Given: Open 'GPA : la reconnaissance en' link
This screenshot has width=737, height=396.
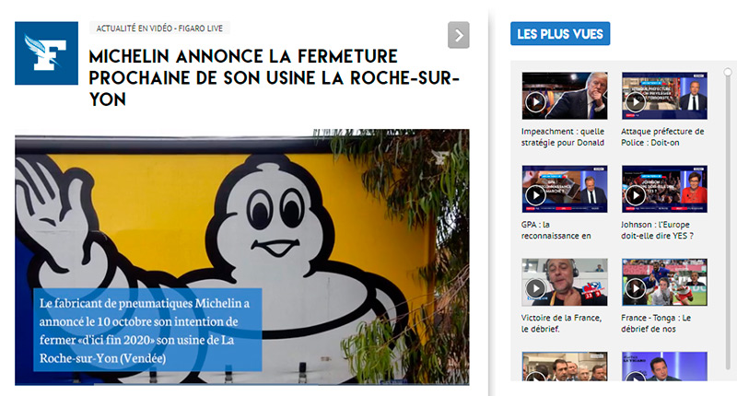Looking at the screenshot, I should coord(556,230).
